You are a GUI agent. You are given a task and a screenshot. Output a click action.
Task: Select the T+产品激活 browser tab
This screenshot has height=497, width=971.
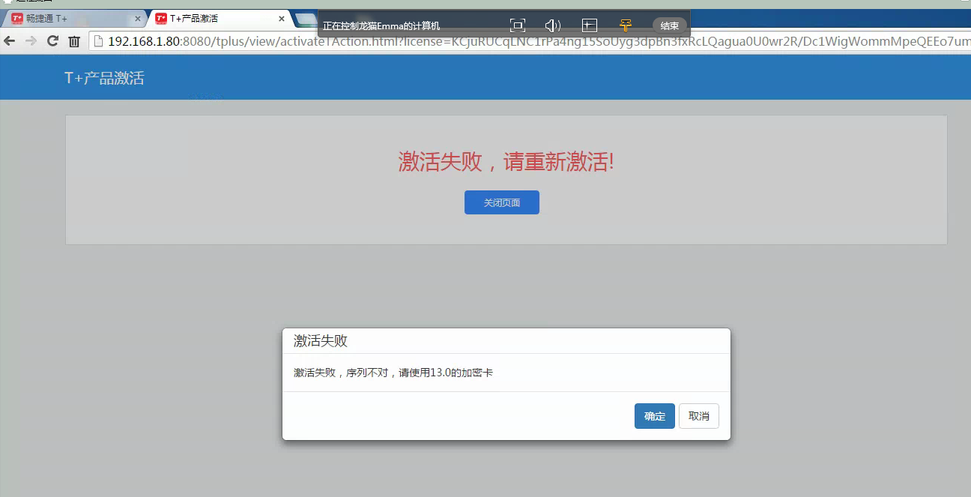coord(219,18)
